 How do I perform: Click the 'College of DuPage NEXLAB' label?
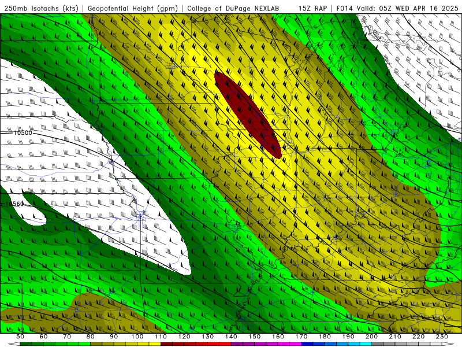233,9
